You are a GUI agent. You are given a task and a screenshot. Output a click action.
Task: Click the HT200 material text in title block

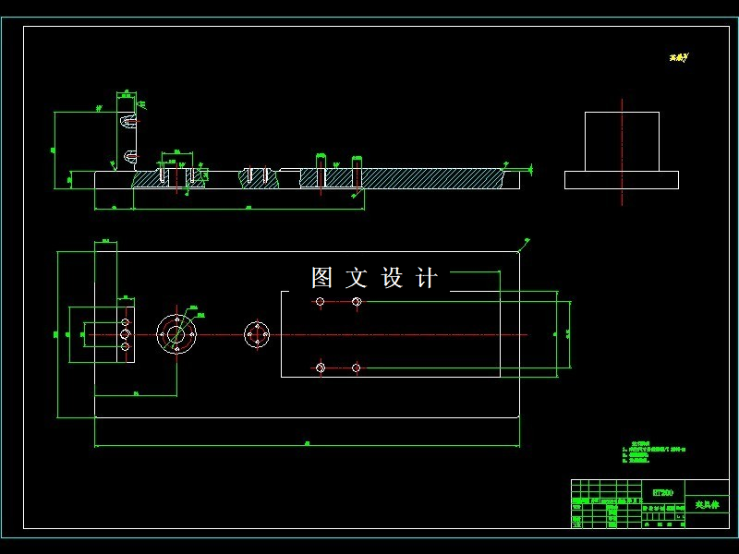click(x=662, y=493)
